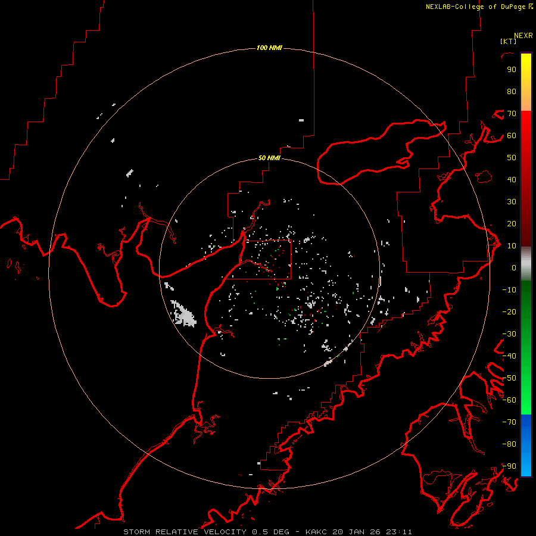
Task: Click the 30 value on the velocity scale
Action: pos(512,202)
